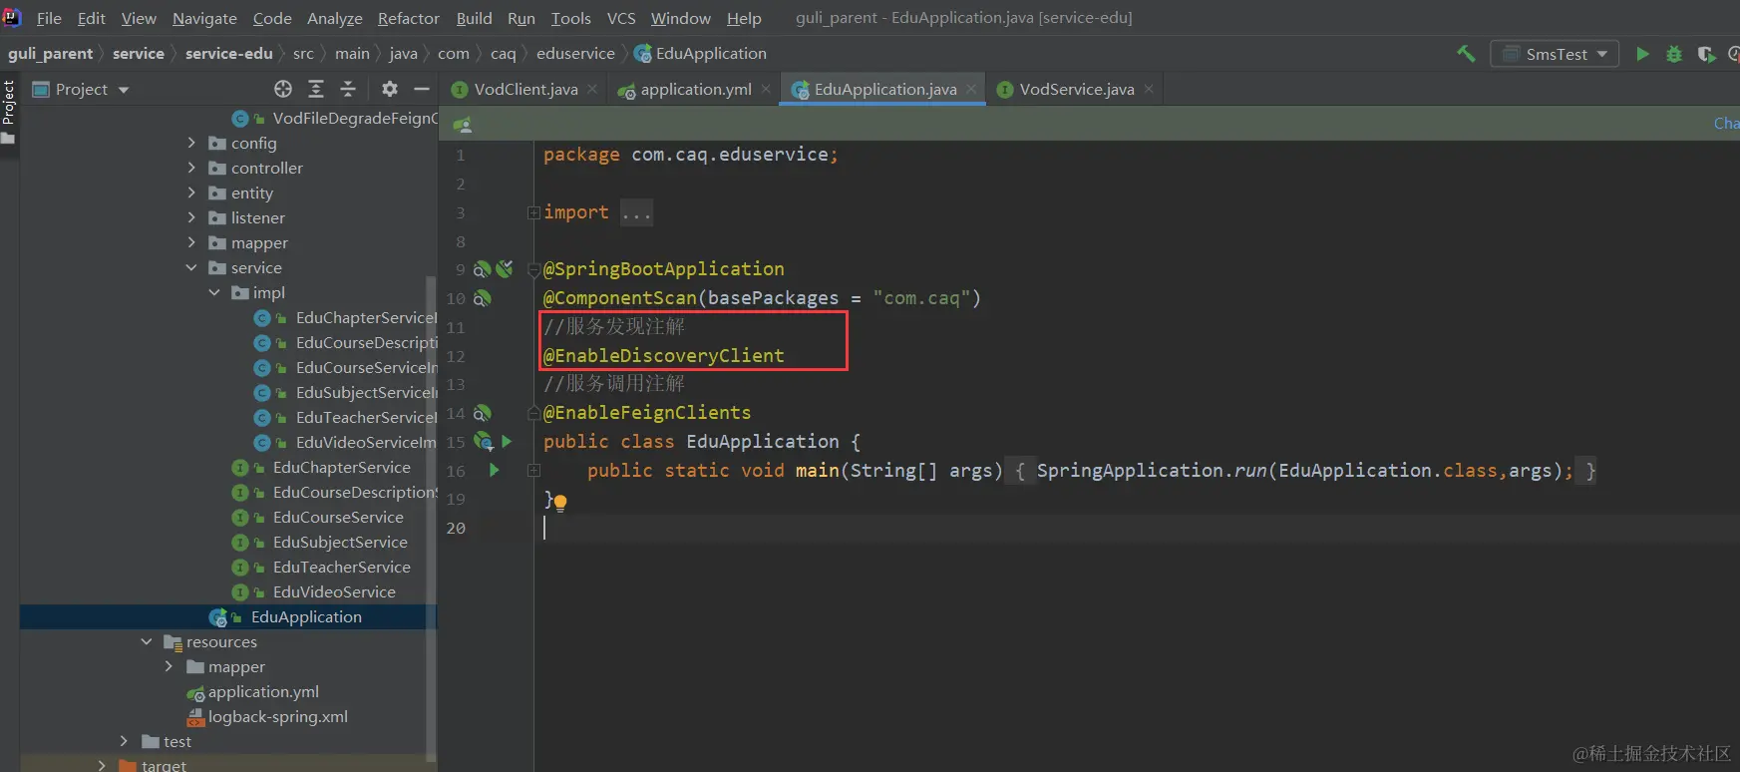1740x772 pixels.
Task: Click the run gutter icon on line 15
Action: pos(507,441)
